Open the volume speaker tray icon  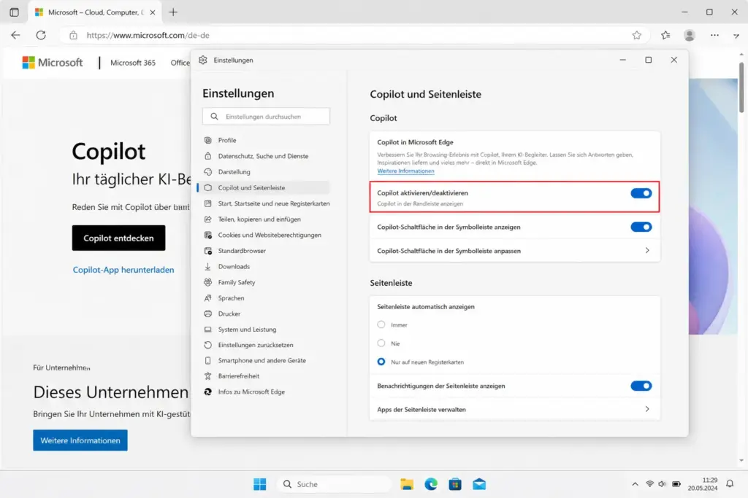click(x=662, y=484)
